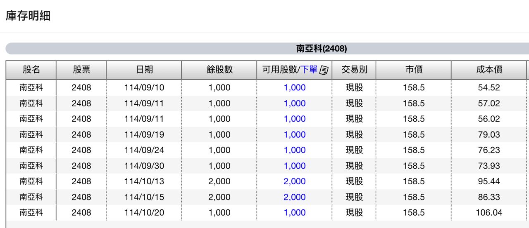Screen dimensions: 529x228
Task: Click the 股名 column header
Action: [x=31, y=70]
